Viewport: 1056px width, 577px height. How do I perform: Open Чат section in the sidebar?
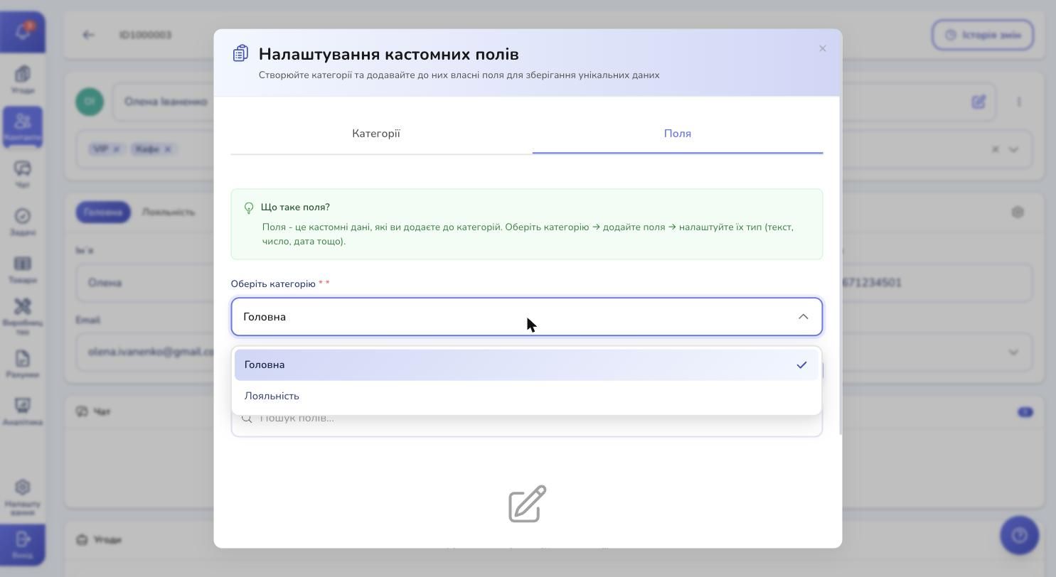click(x=22, y=174)
